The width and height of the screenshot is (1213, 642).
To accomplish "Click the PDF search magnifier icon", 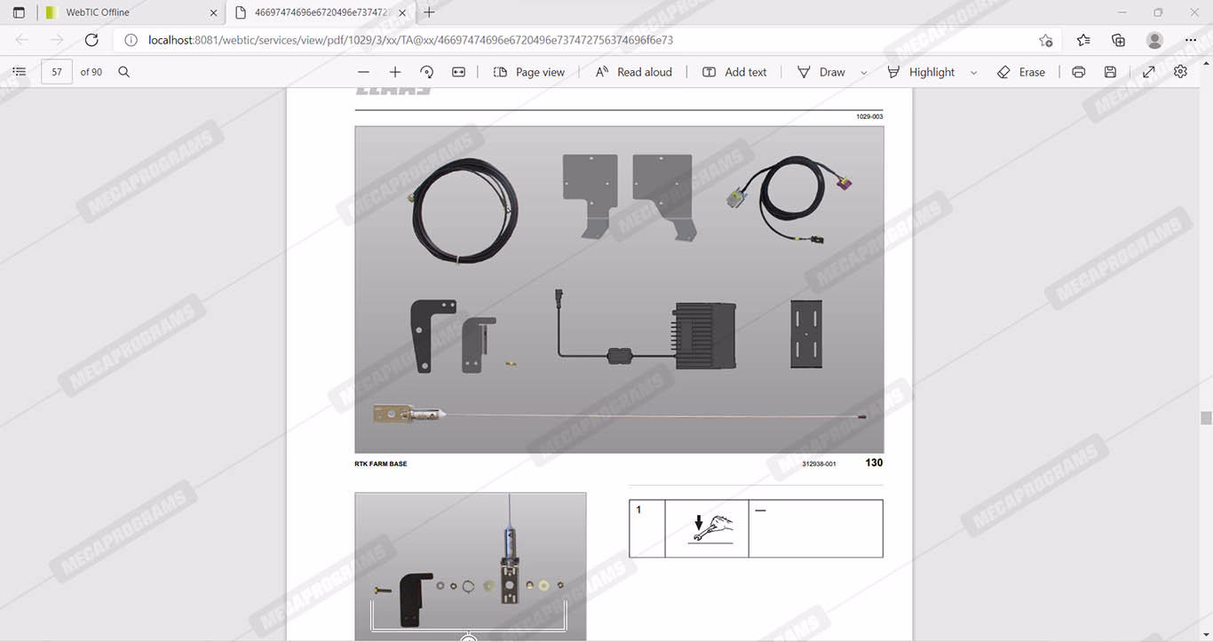I will click(124, 72).
